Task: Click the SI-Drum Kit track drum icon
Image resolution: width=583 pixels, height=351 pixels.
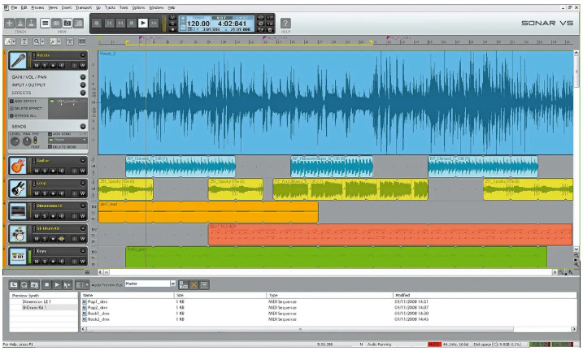Action: [17, 234]
